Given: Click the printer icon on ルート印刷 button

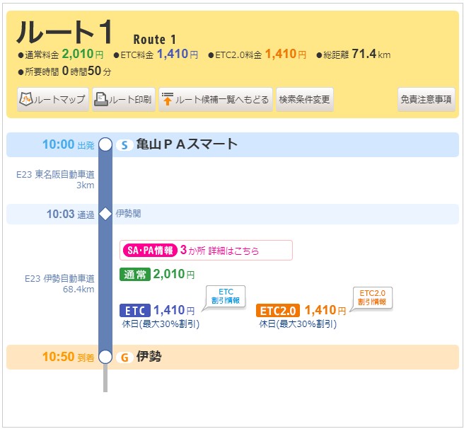Looking at the screenshot, I should [x=102, y=100].
